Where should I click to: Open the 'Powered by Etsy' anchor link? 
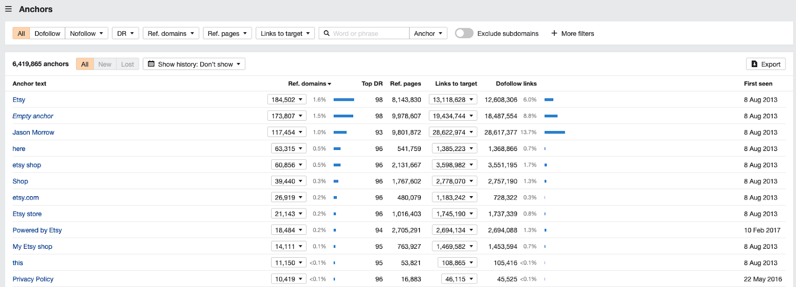point(37,230)
